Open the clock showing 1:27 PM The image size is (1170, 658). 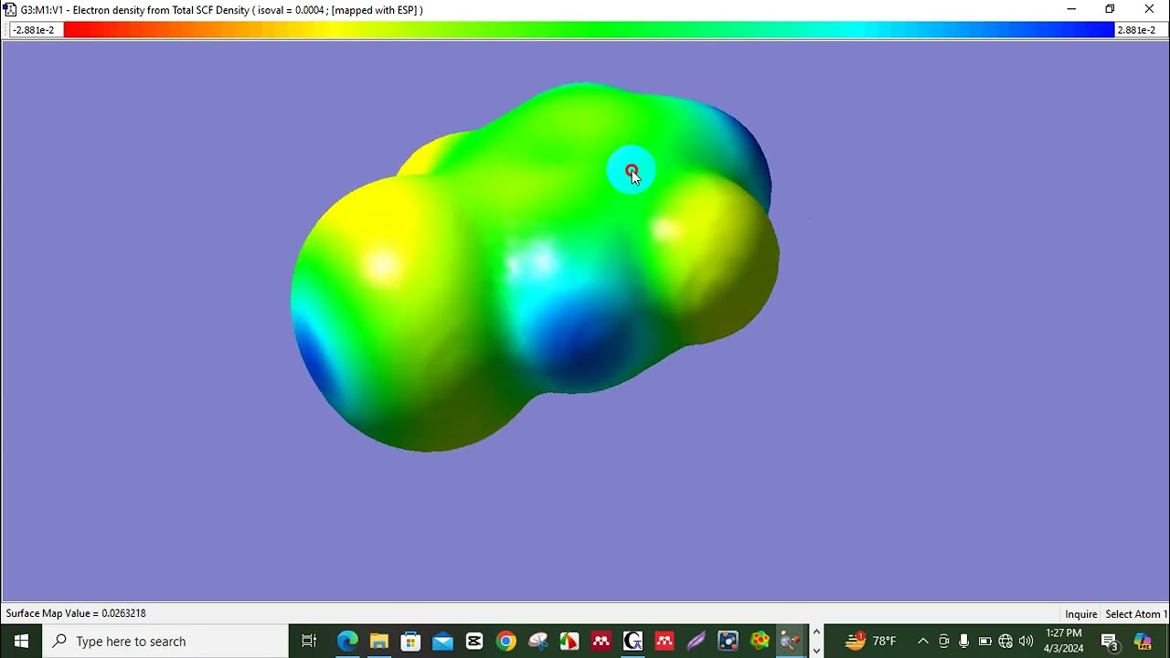pos(1064,641)
